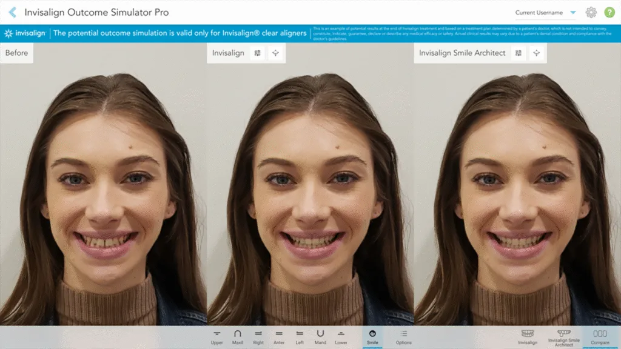Select the Maxil view icon
621x349 pixels.
point(237,337)
